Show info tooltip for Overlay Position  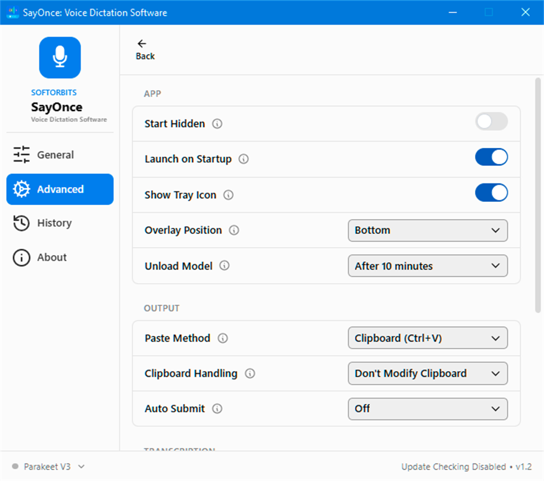tap(234, 230)
